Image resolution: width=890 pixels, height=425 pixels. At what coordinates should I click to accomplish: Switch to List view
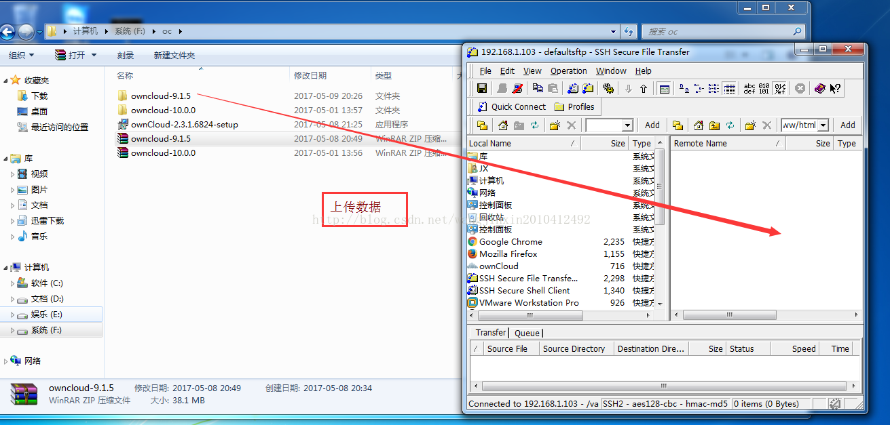coord(714,89)
